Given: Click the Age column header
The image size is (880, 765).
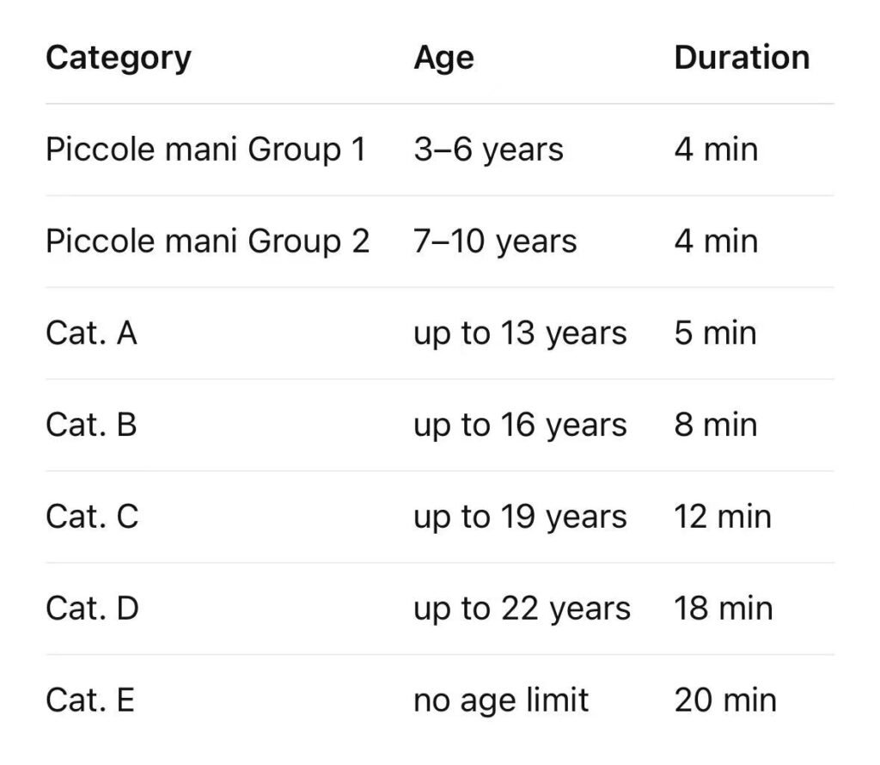Looking at the screenshot, I should [443, 58].
